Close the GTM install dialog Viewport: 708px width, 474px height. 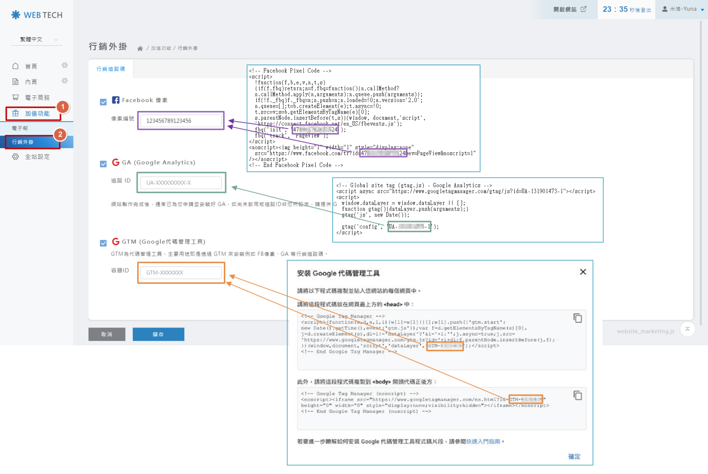click(x=583, y=272)
